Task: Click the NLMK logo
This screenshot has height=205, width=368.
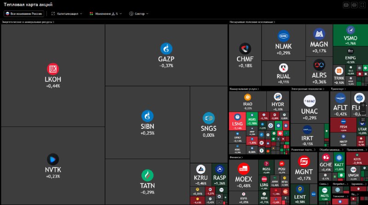Action: (x=283, y=36)
